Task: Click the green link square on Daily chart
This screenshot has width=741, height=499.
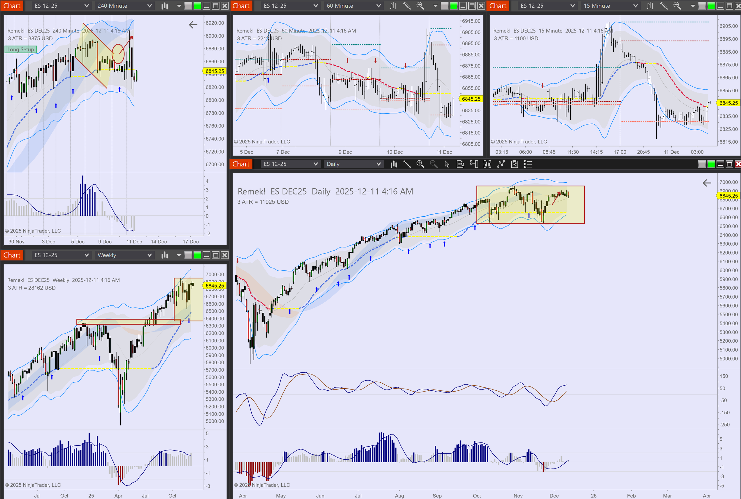Action: 711,164
